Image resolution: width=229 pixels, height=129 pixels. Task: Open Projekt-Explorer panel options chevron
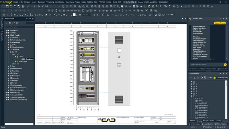27,19
